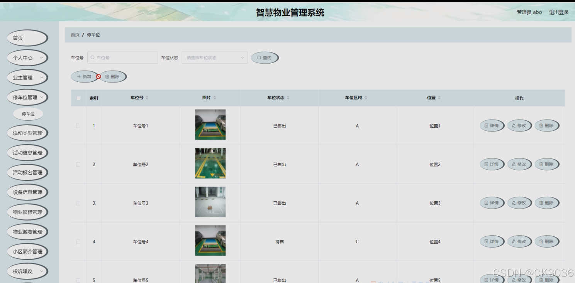Expand the 个人中心 sidebar menu
Viewport: 575px width, 283px height.
click(x=27, y=58)
